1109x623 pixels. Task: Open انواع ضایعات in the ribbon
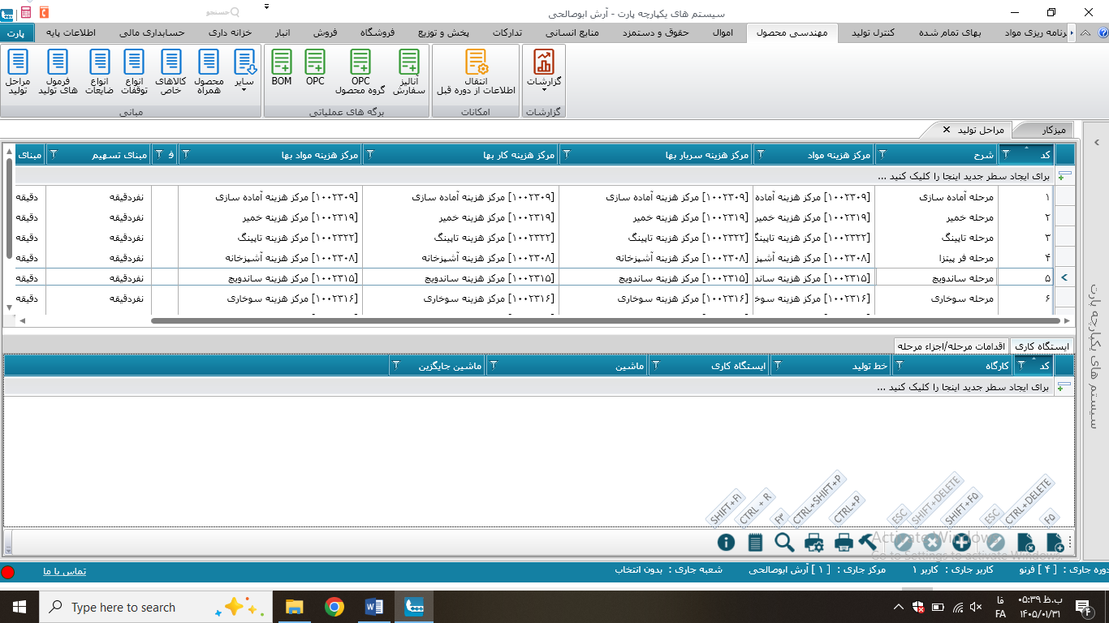click(x=100, y=72)
